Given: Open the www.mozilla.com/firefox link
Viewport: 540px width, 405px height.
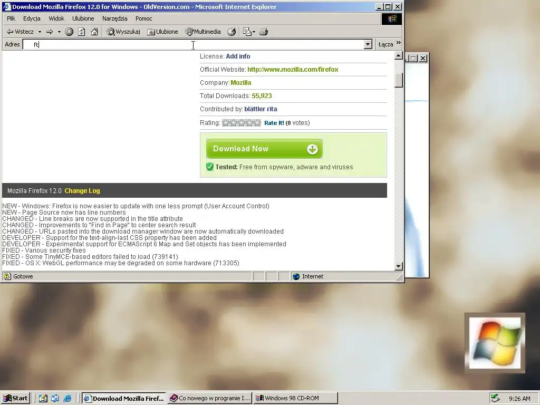Looking at the screenshot, I should [293, 70].
